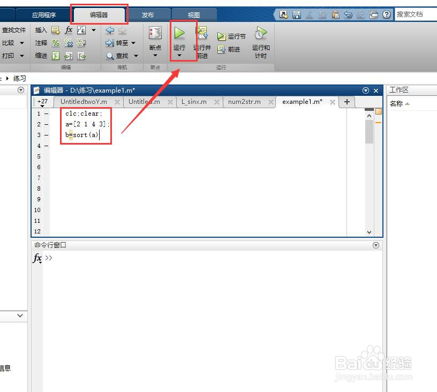The image size is (437, 392).
Task: Click the redo icon in quick access bar
Action: [360, 14]
